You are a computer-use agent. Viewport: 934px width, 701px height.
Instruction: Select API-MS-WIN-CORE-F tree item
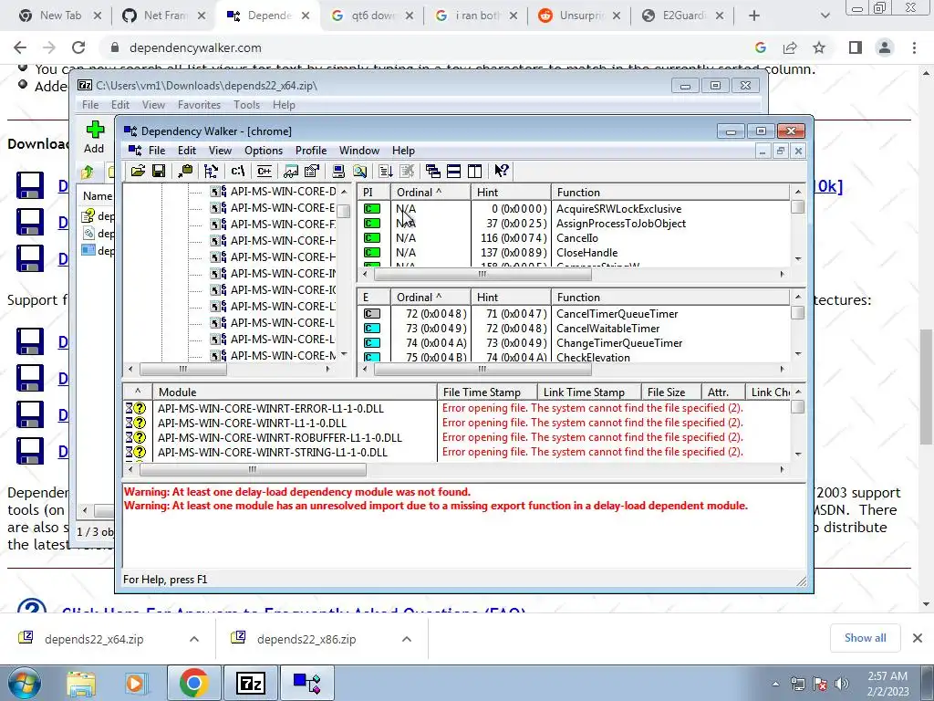click(x=273, y=225)
